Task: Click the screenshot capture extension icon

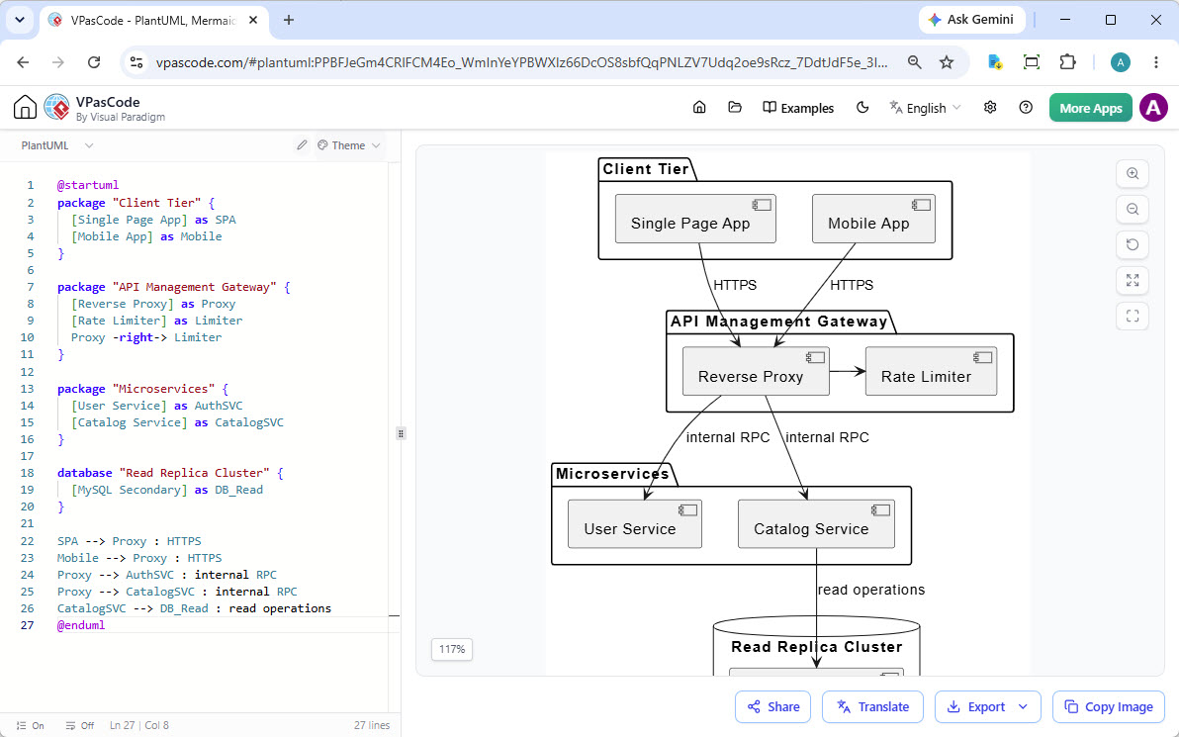Action: coord(1032,62)
